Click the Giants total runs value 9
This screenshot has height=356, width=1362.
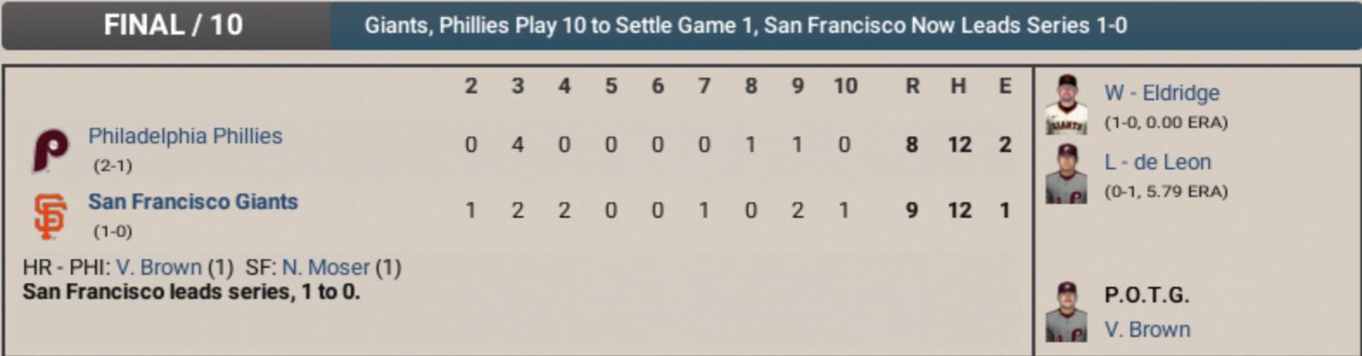point(911,211)
